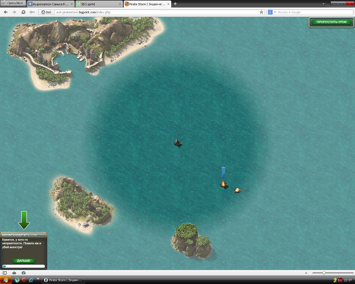Restore down the Opera window
355x284 pixels.
pos(342,3)
